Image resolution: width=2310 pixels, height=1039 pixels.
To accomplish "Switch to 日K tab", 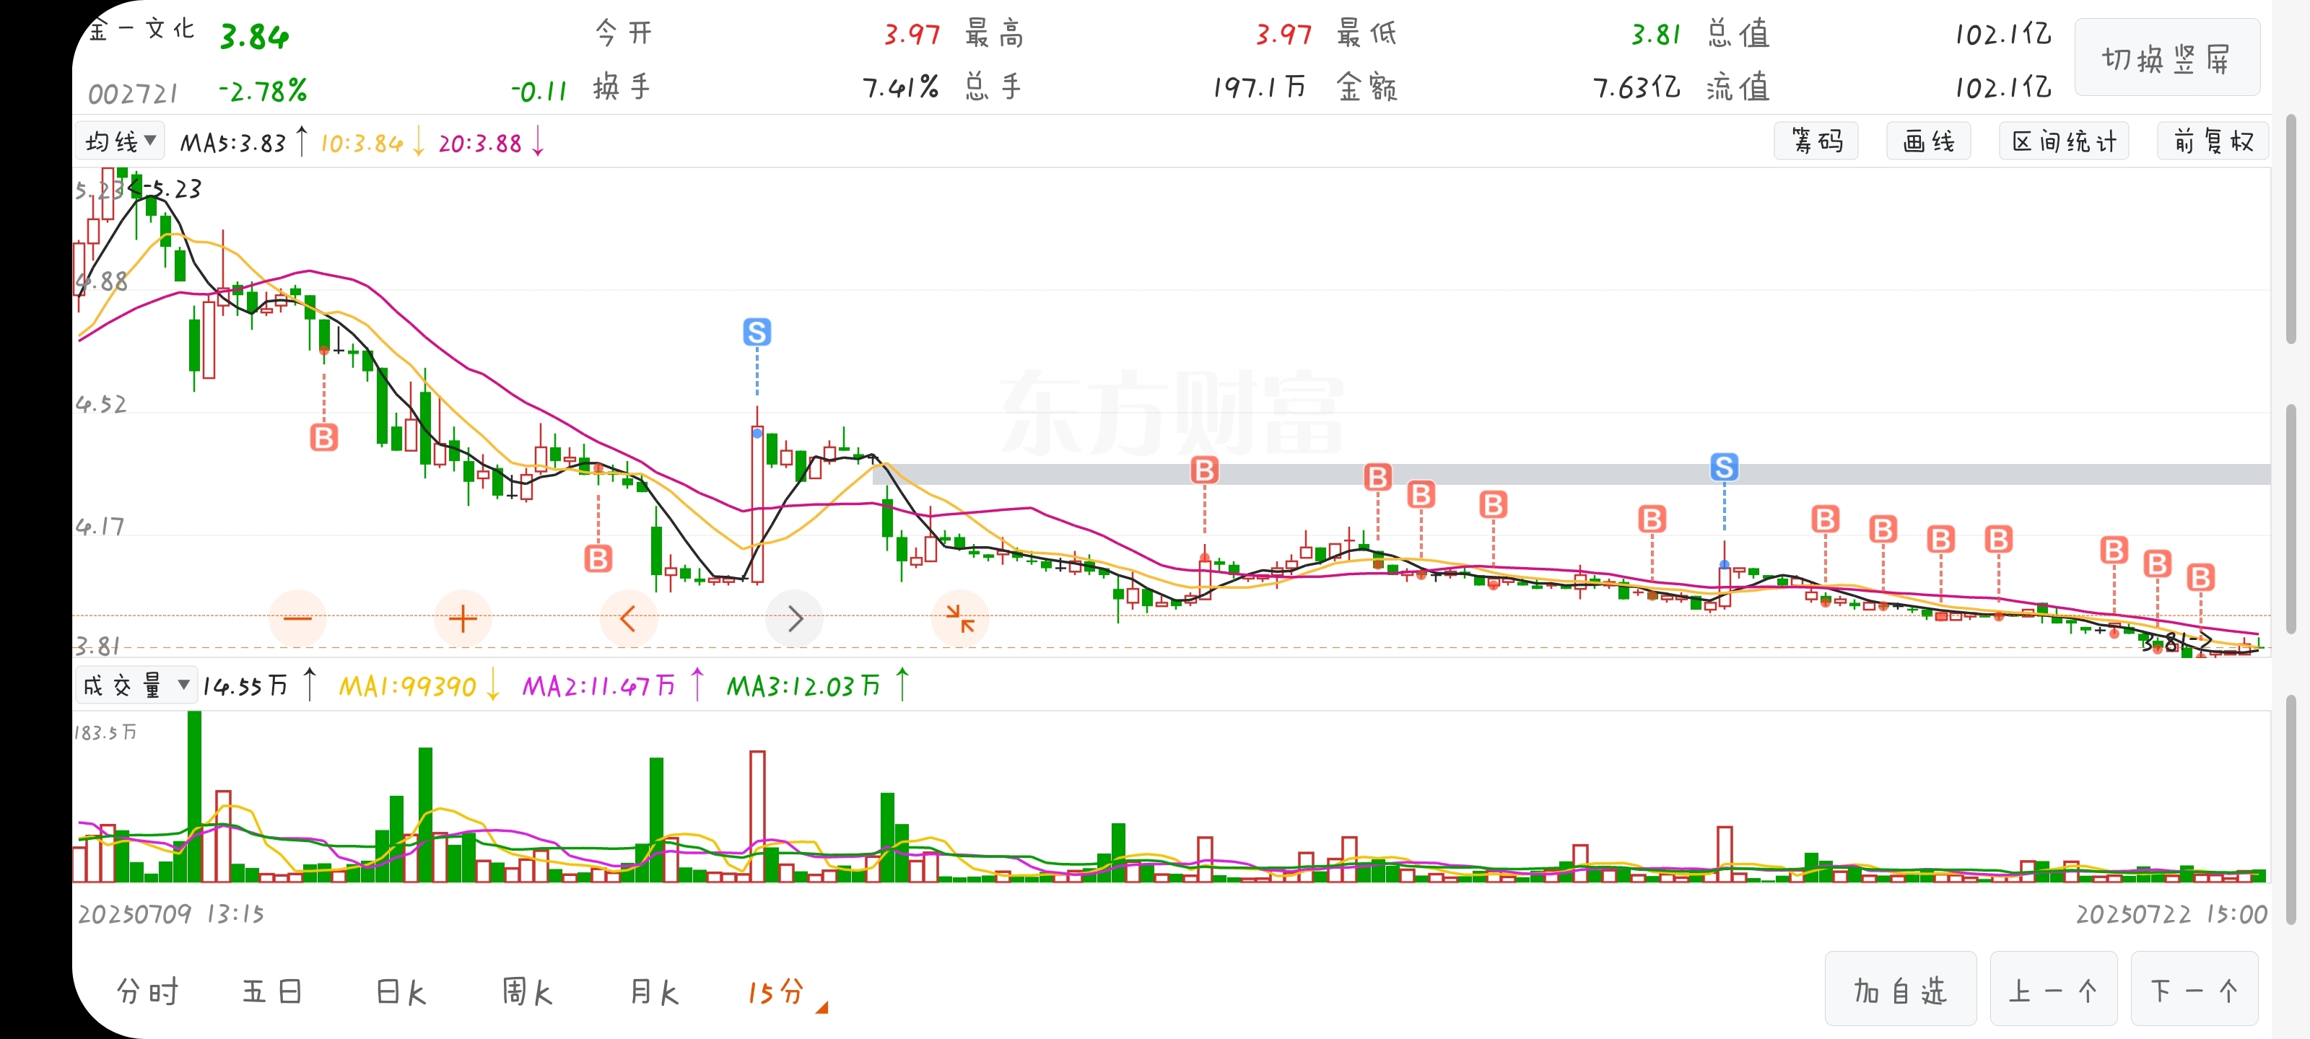I will [401, 992].
